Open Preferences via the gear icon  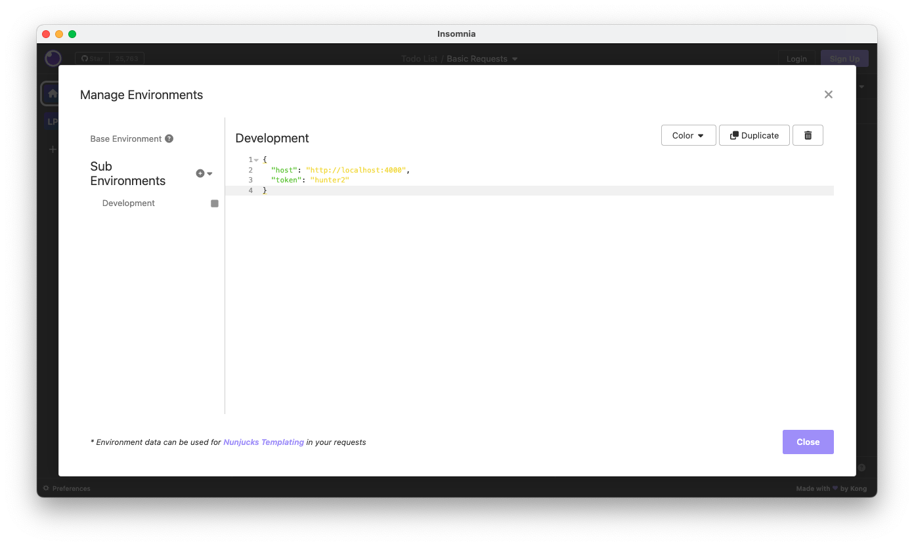point(45,488)
